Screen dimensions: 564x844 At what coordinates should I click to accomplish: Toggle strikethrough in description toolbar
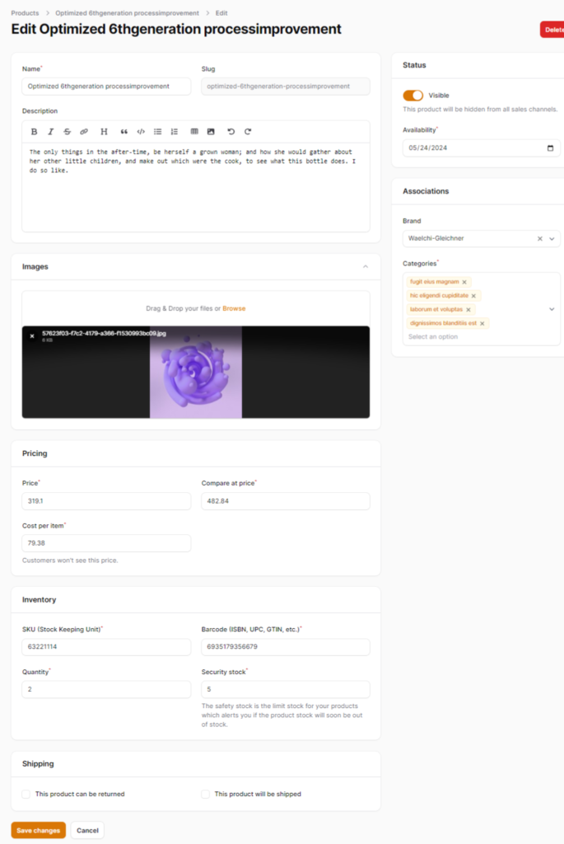[x=68, y=131]
